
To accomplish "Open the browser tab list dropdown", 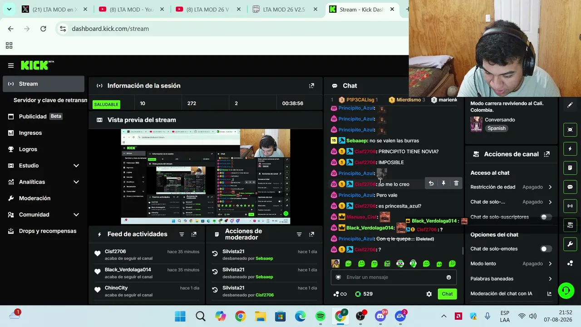I will coord(9,9).
